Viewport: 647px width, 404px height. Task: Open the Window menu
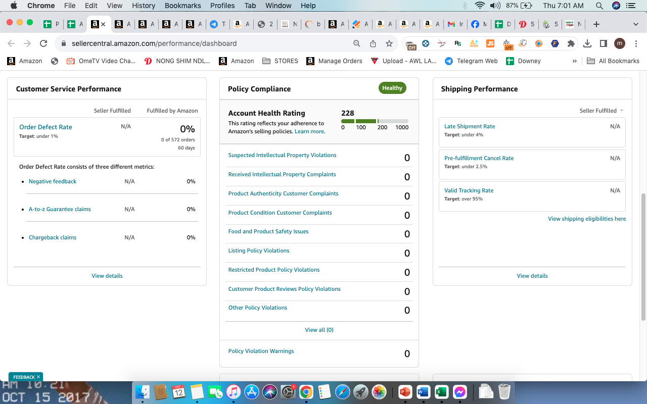click(x=279, y=6)
